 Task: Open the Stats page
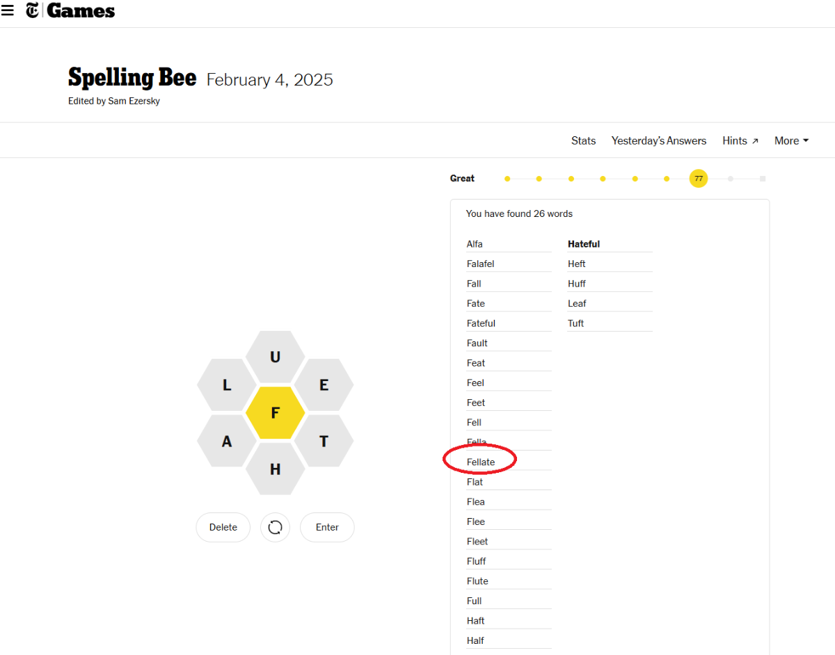pos(583,140)
